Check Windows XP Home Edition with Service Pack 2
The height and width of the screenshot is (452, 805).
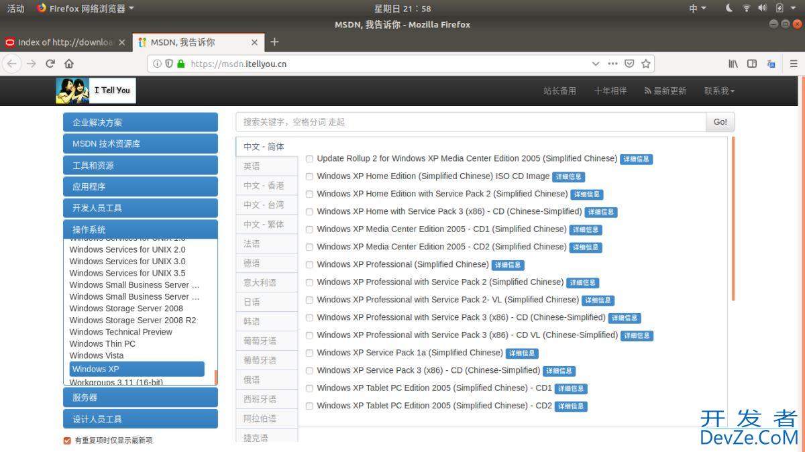[309, 194]
